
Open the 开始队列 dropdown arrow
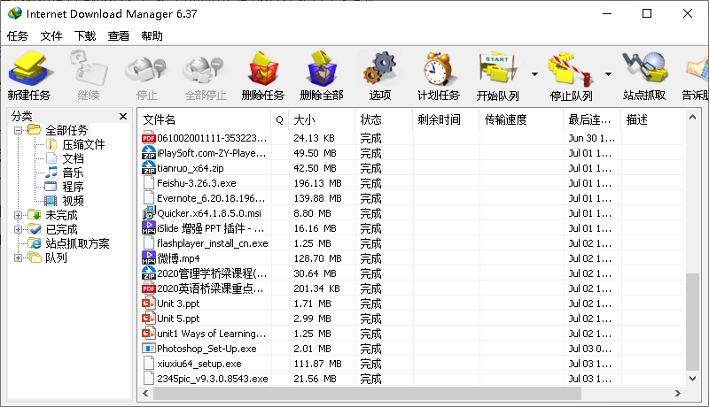coord(534,74)
